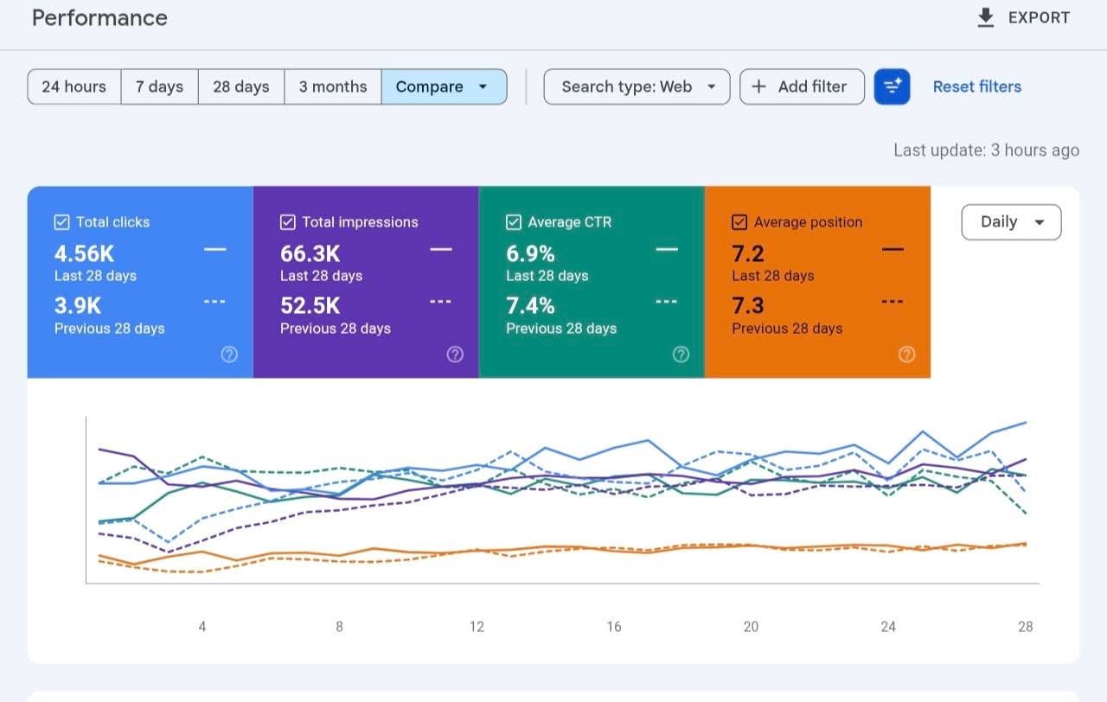The width and height of the screenshot is (1107, 702).
Task: Click the Add filter button
Action: coord(802,86)
